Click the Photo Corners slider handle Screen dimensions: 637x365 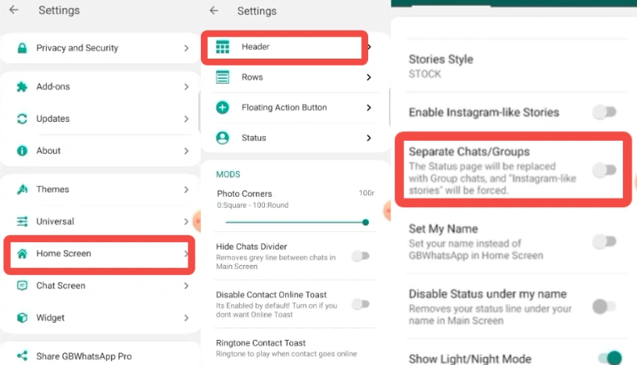click(x=366, y=222)
